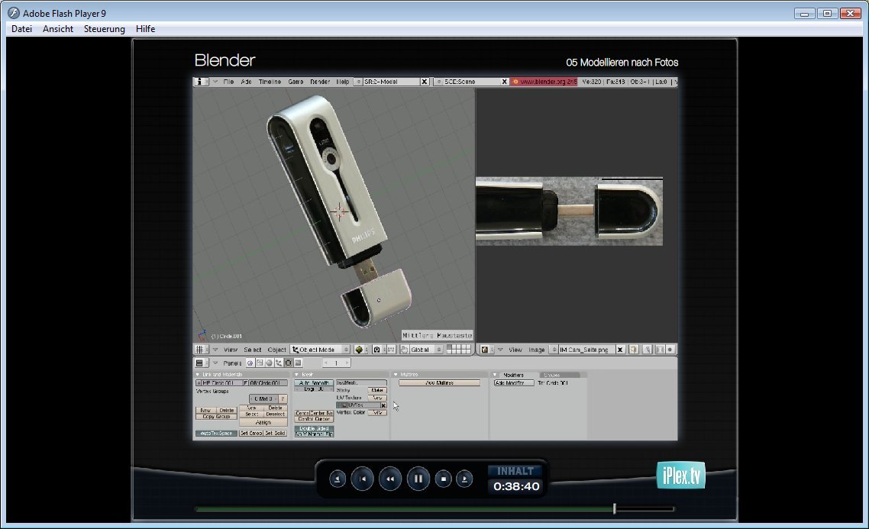Delete the SR:2-Model screen with its X button
This screenshot has height=529, width=869.
[x=425, y=82]
